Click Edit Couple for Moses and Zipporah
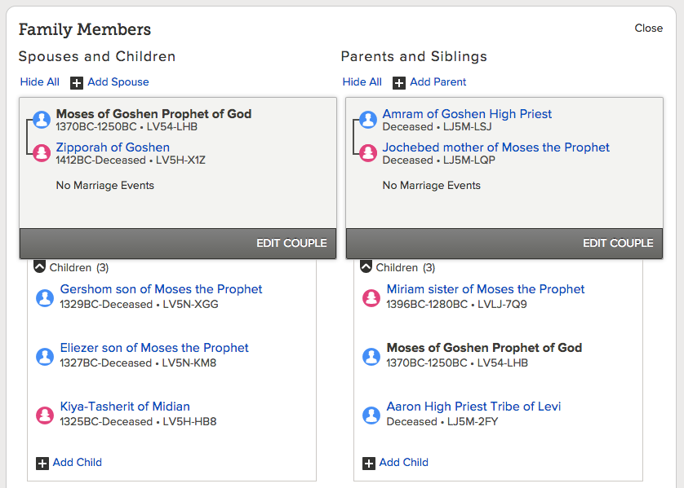 [x=291, y=243]
